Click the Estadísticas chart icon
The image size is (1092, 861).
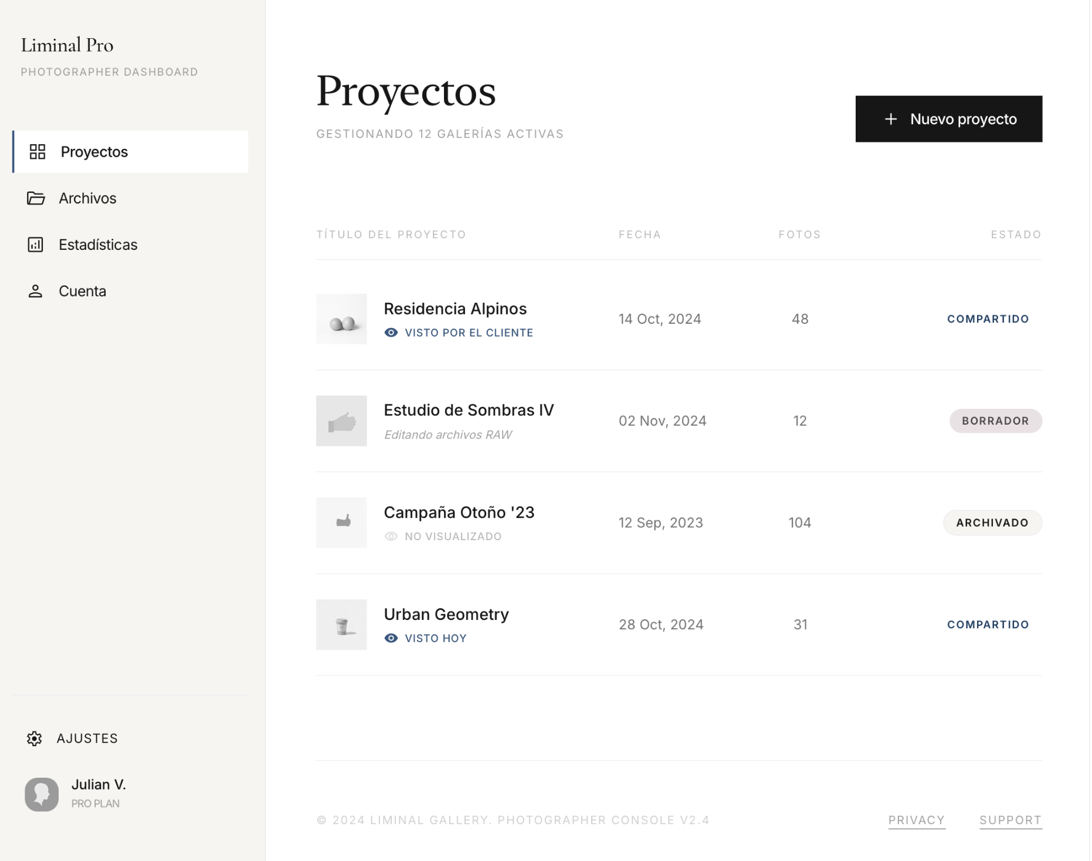click(36, 245)
